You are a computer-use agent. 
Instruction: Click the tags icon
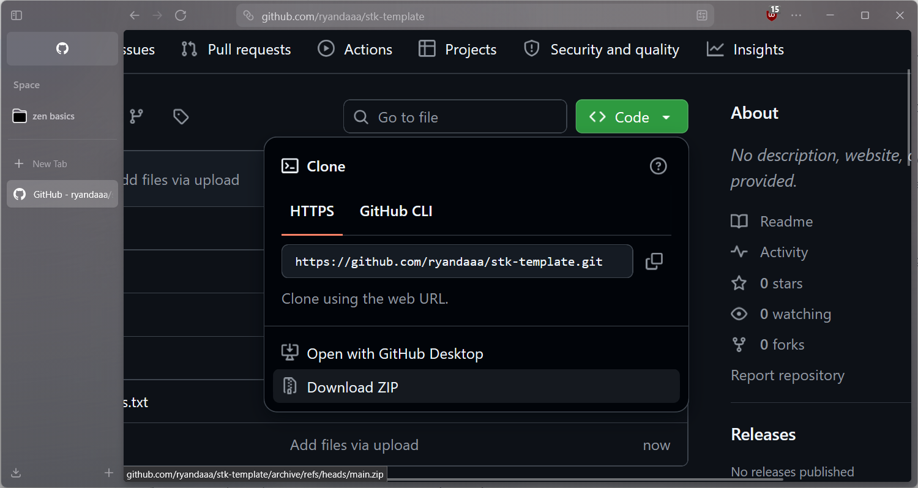181,116
